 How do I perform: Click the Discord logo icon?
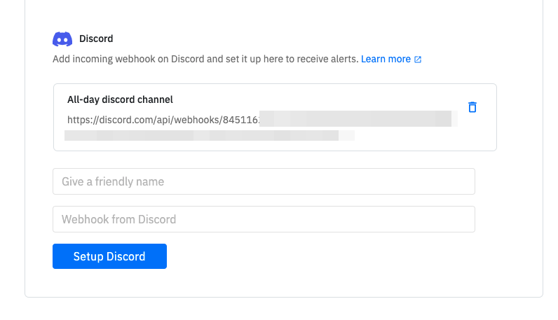pyautogui.click(x=62, y=39)
